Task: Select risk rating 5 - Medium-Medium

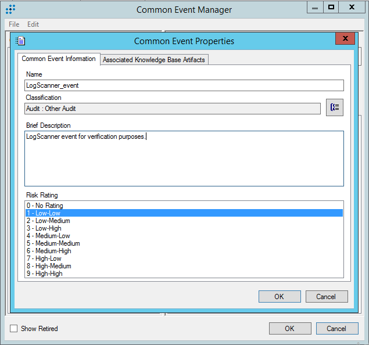Action: (53, 243)
